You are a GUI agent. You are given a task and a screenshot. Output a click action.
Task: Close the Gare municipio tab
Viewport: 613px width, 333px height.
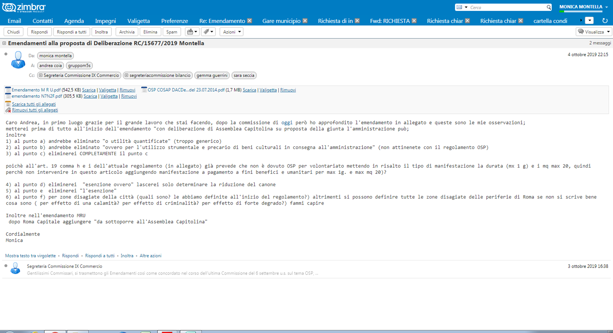tap(305, 21)
